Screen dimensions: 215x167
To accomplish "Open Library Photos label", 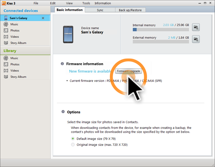I will [x=15, y=64].
